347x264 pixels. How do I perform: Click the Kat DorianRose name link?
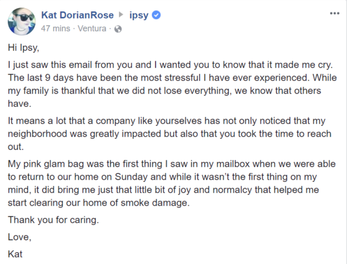pyautogui.click(x=78, y=15)
